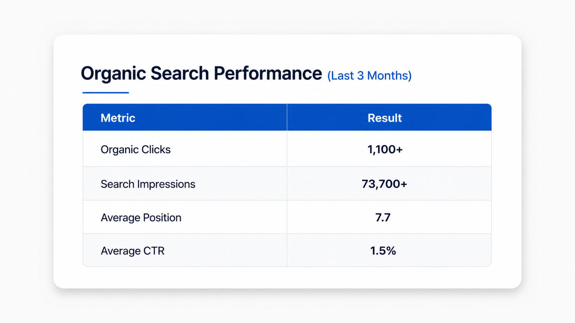Click the Metric column header
Screen dimensions: 575x323
click(118, 118)
